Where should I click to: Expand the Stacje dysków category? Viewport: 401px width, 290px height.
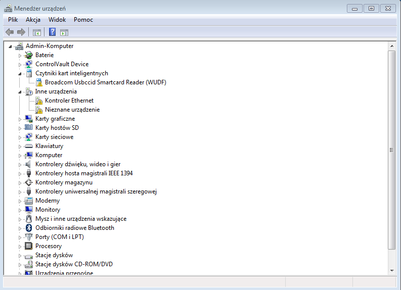[x=20, y=256]
